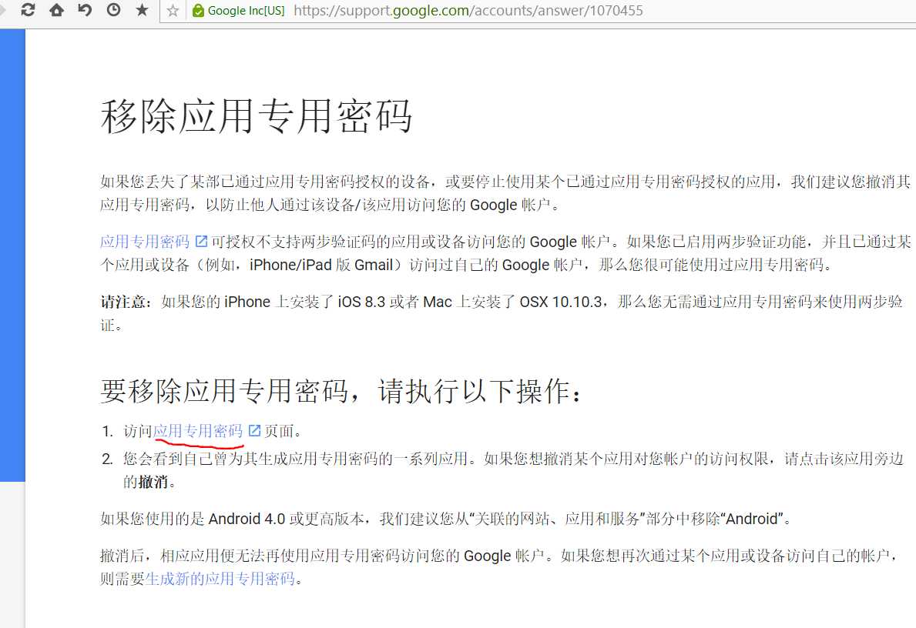Image resolution: width=916 pixels, height=628 pixels.
Task: Focus the address bar URL field
Action: (468, 11)
